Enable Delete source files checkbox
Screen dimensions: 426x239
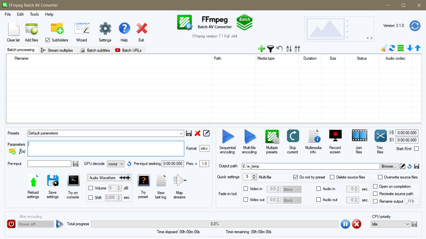[x=332, y=177]
